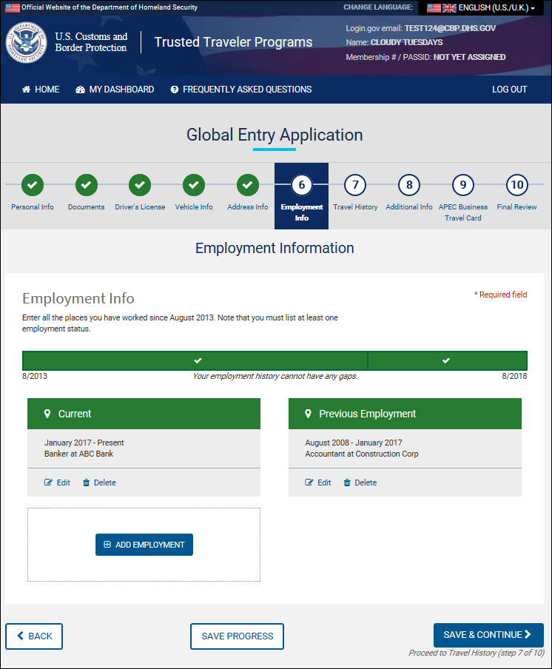This screenshot has width=552, height=669.
Task: Click the Personal Info step checkmark
Action: (x=33, y=185)
